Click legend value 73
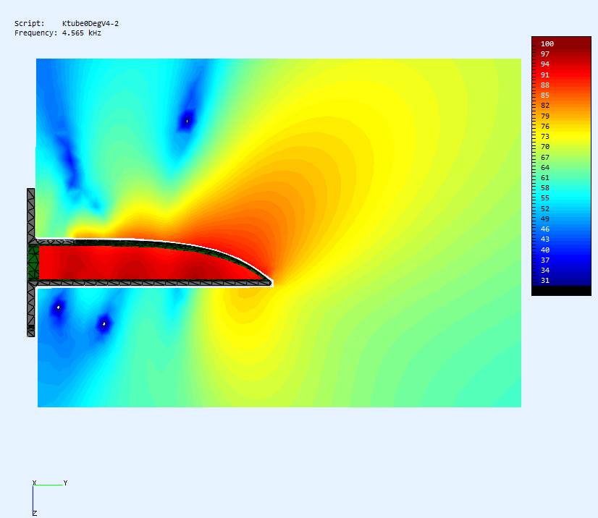The width and height of the screenshot is (598, 518). tap(545, 137)
